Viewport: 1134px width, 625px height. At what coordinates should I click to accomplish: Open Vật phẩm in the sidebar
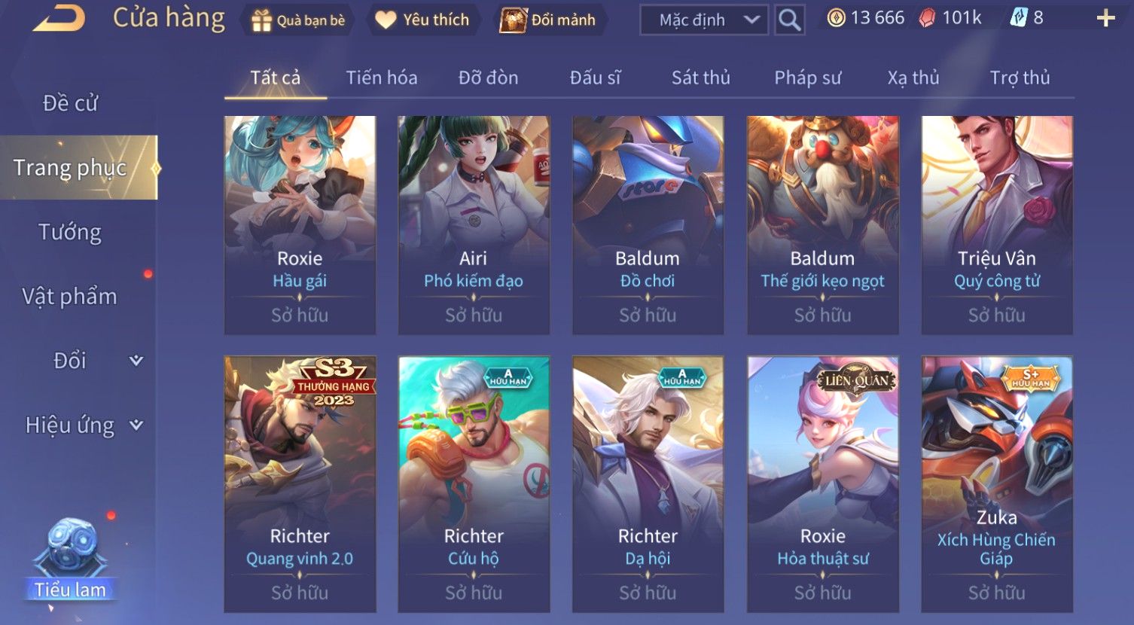70,296
